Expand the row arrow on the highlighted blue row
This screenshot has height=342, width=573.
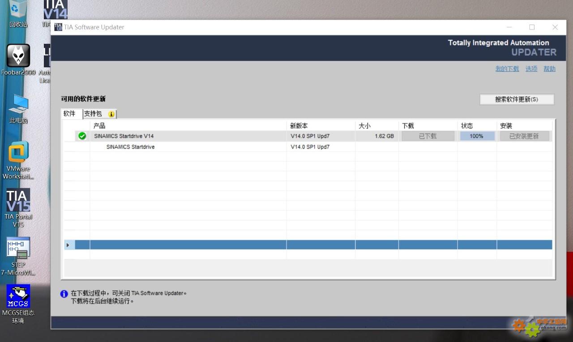(68, 245)
